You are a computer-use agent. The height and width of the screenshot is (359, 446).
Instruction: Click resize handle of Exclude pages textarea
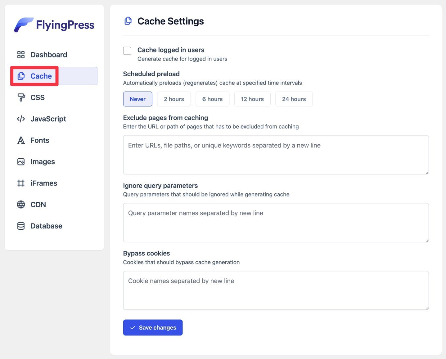pos(427,172)
